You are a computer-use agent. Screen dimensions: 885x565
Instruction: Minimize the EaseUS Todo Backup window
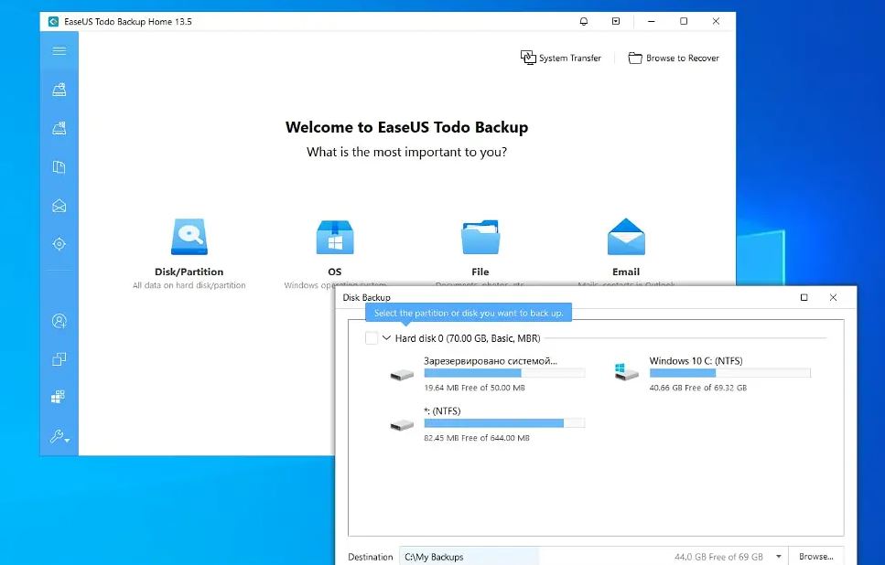(652, 21)
